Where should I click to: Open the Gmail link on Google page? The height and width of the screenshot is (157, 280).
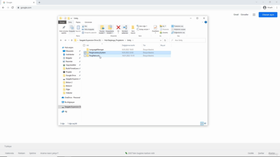[x=236, y=14]
